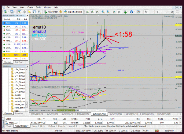Toggle the Expert Advisors button
Viewport: 184px width, 134px height.
(x=73, y=12)
